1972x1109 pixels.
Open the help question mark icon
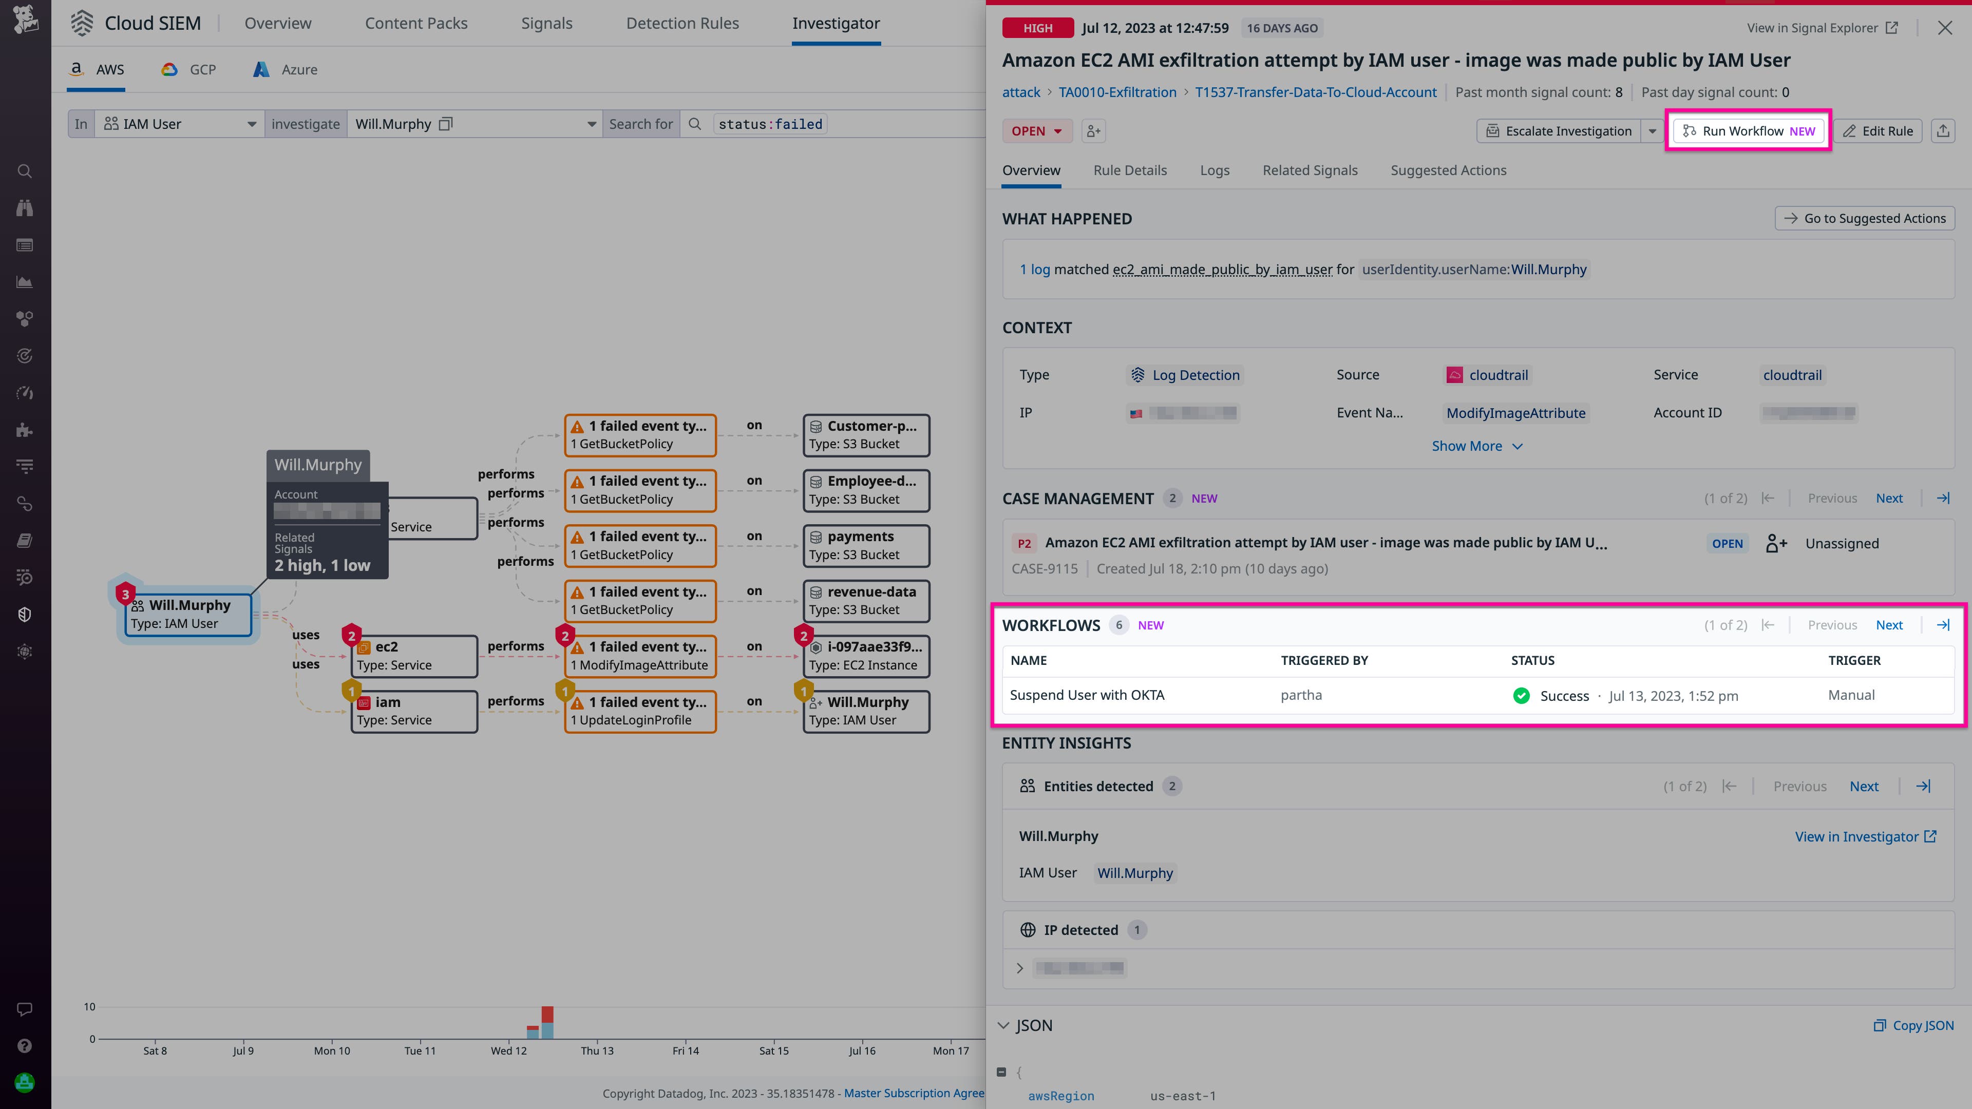(x=24, y=1046)
